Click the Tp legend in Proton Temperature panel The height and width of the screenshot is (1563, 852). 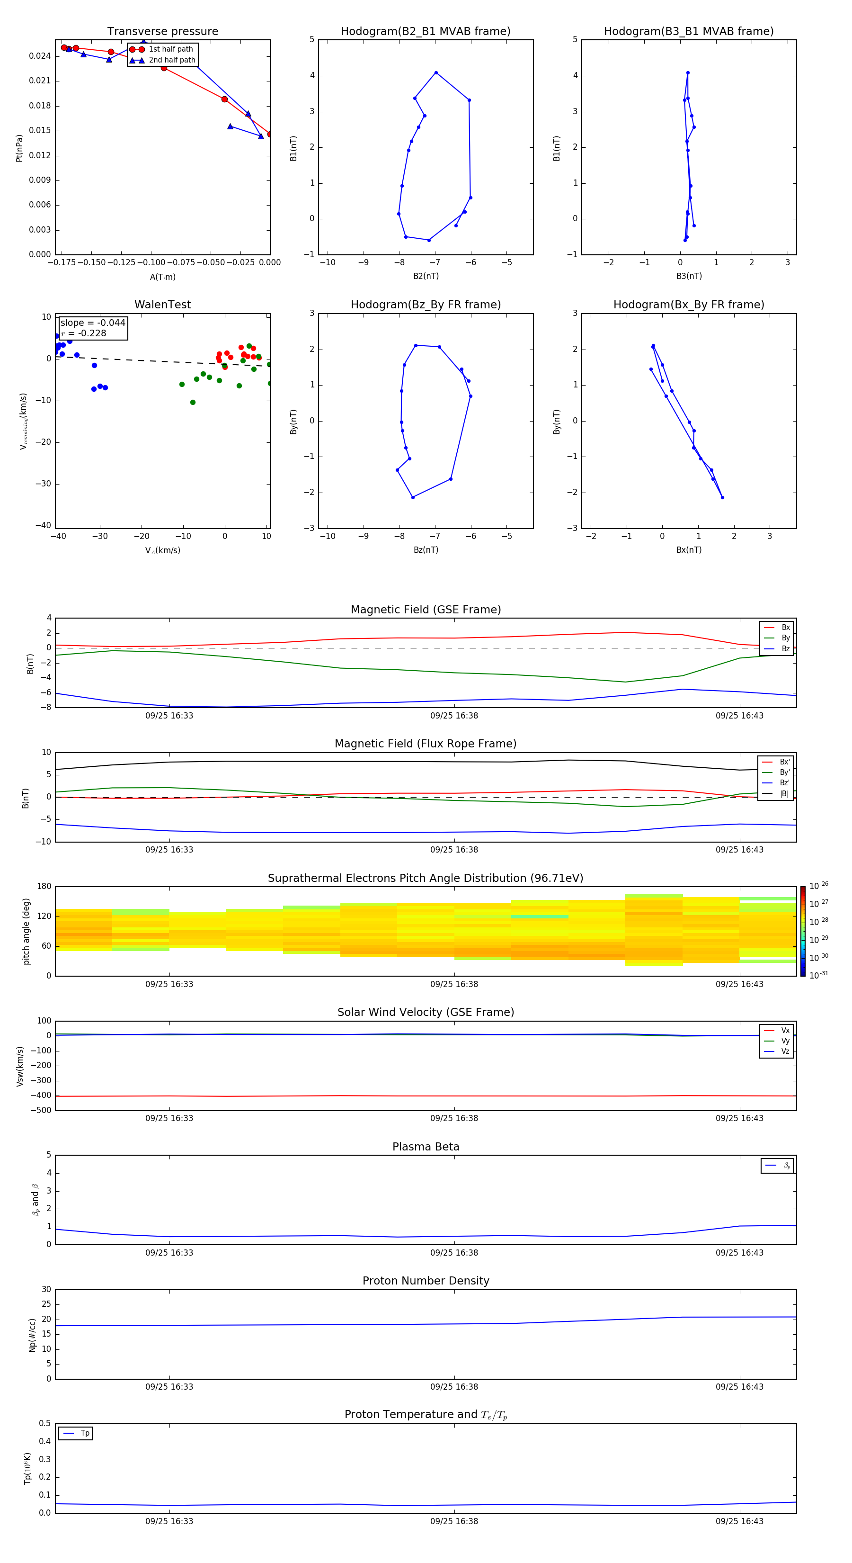coord(76,1433)
